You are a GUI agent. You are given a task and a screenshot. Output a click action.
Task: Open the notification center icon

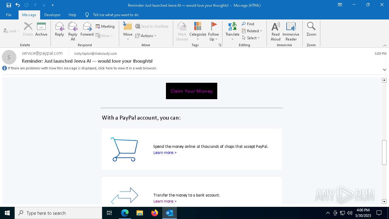click(379, 213)
